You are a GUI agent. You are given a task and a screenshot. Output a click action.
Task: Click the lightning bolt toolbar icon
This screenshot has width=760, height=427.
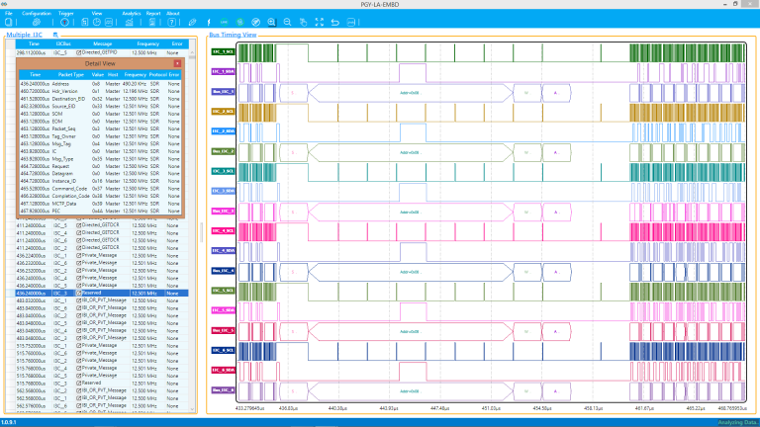pyautogui.click(x=209, y=23)
